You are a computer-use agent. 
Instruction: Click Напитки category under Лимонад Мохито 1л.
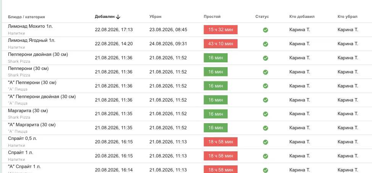tap(16, 33)
